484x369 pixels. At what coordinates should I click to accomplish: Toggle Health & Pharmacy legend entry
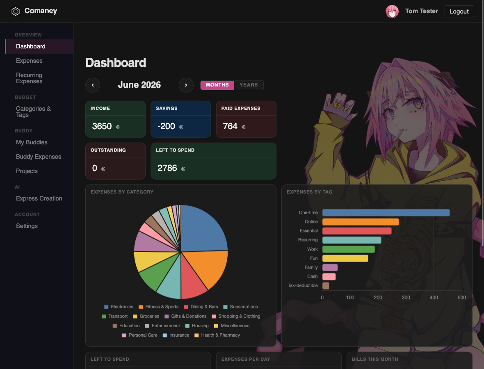click(217, 335)
